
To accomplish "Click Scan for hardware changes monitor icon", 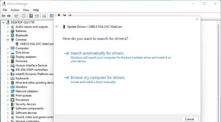I will tap(52, 16).
